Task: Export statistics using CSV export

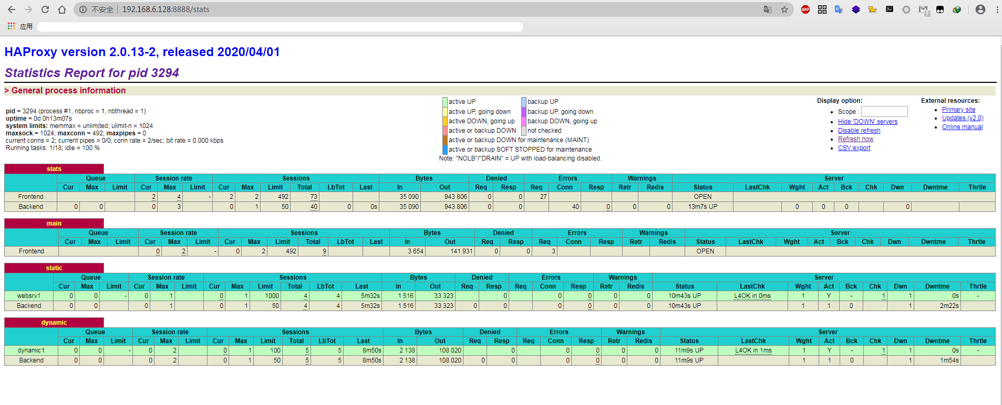Action: point(854,148)
